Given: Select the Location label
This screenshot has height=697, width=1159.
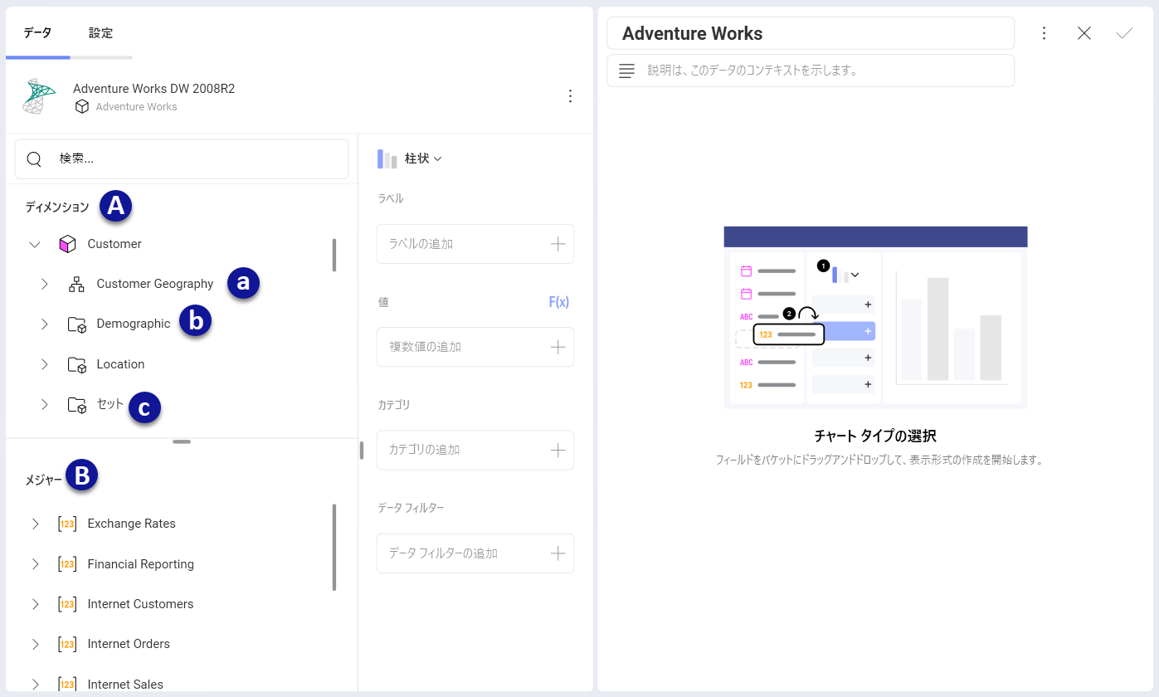Looking at the screenshot, I should click(120, 364).
